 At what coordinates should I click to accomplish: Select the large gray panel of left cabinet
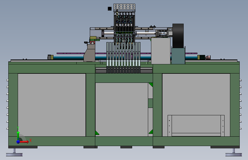pos(52,105)
